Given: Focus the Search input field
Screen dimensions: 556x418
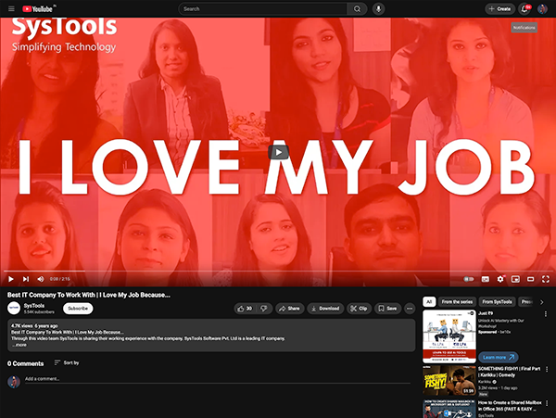Looking at the screenshot, I should point(263,9).
